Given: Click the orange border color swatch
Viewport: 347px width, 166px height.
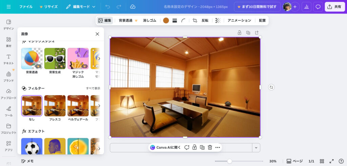Looking at the screenshot, I should [x=166, y=20].
